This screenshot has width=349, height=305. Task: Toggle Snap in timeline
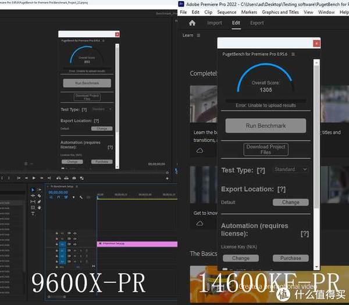click(x=59, y=197)
